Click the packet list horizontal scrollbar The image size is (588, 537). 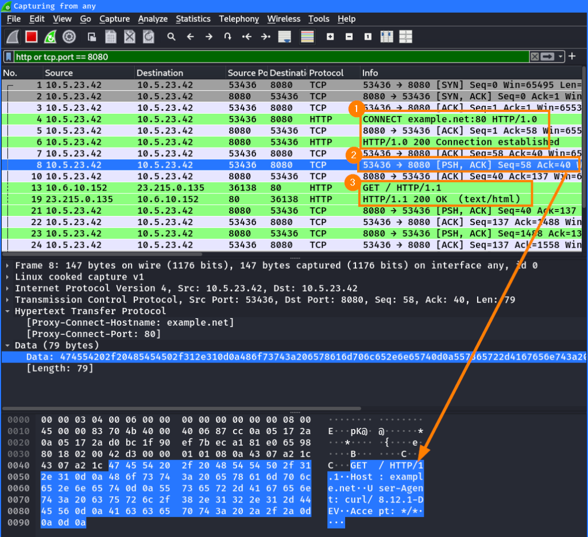click(103, 254)
